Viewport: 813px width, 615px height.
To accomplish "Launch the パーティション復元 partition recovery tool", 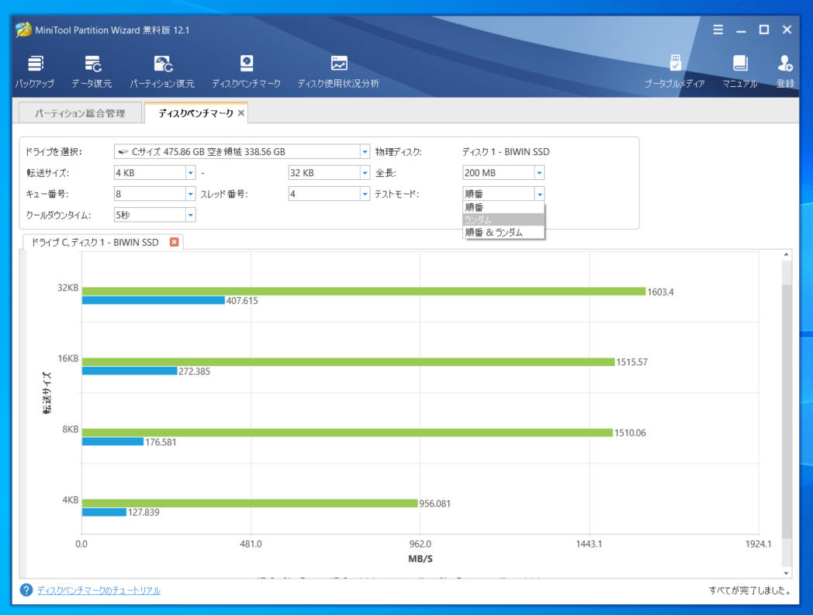I will (161, 70).
